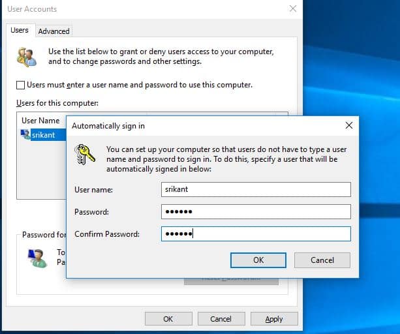This screenshot has width=400, height=334.
Task: Focus the User name input field
Action: (x=256, y=189)
